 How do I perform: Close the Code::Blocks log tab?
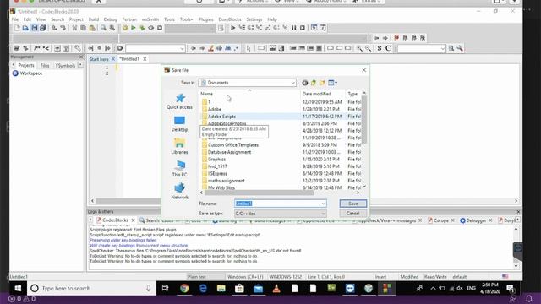coord(133,220)
